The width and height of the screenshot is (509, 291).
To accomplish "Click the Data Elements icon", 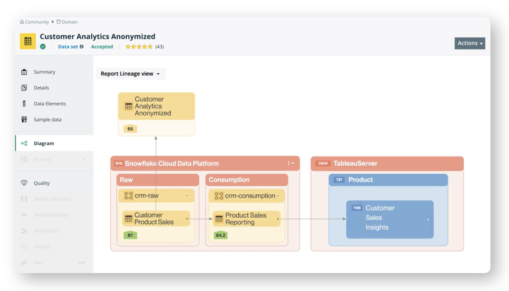I will [24, 104].
